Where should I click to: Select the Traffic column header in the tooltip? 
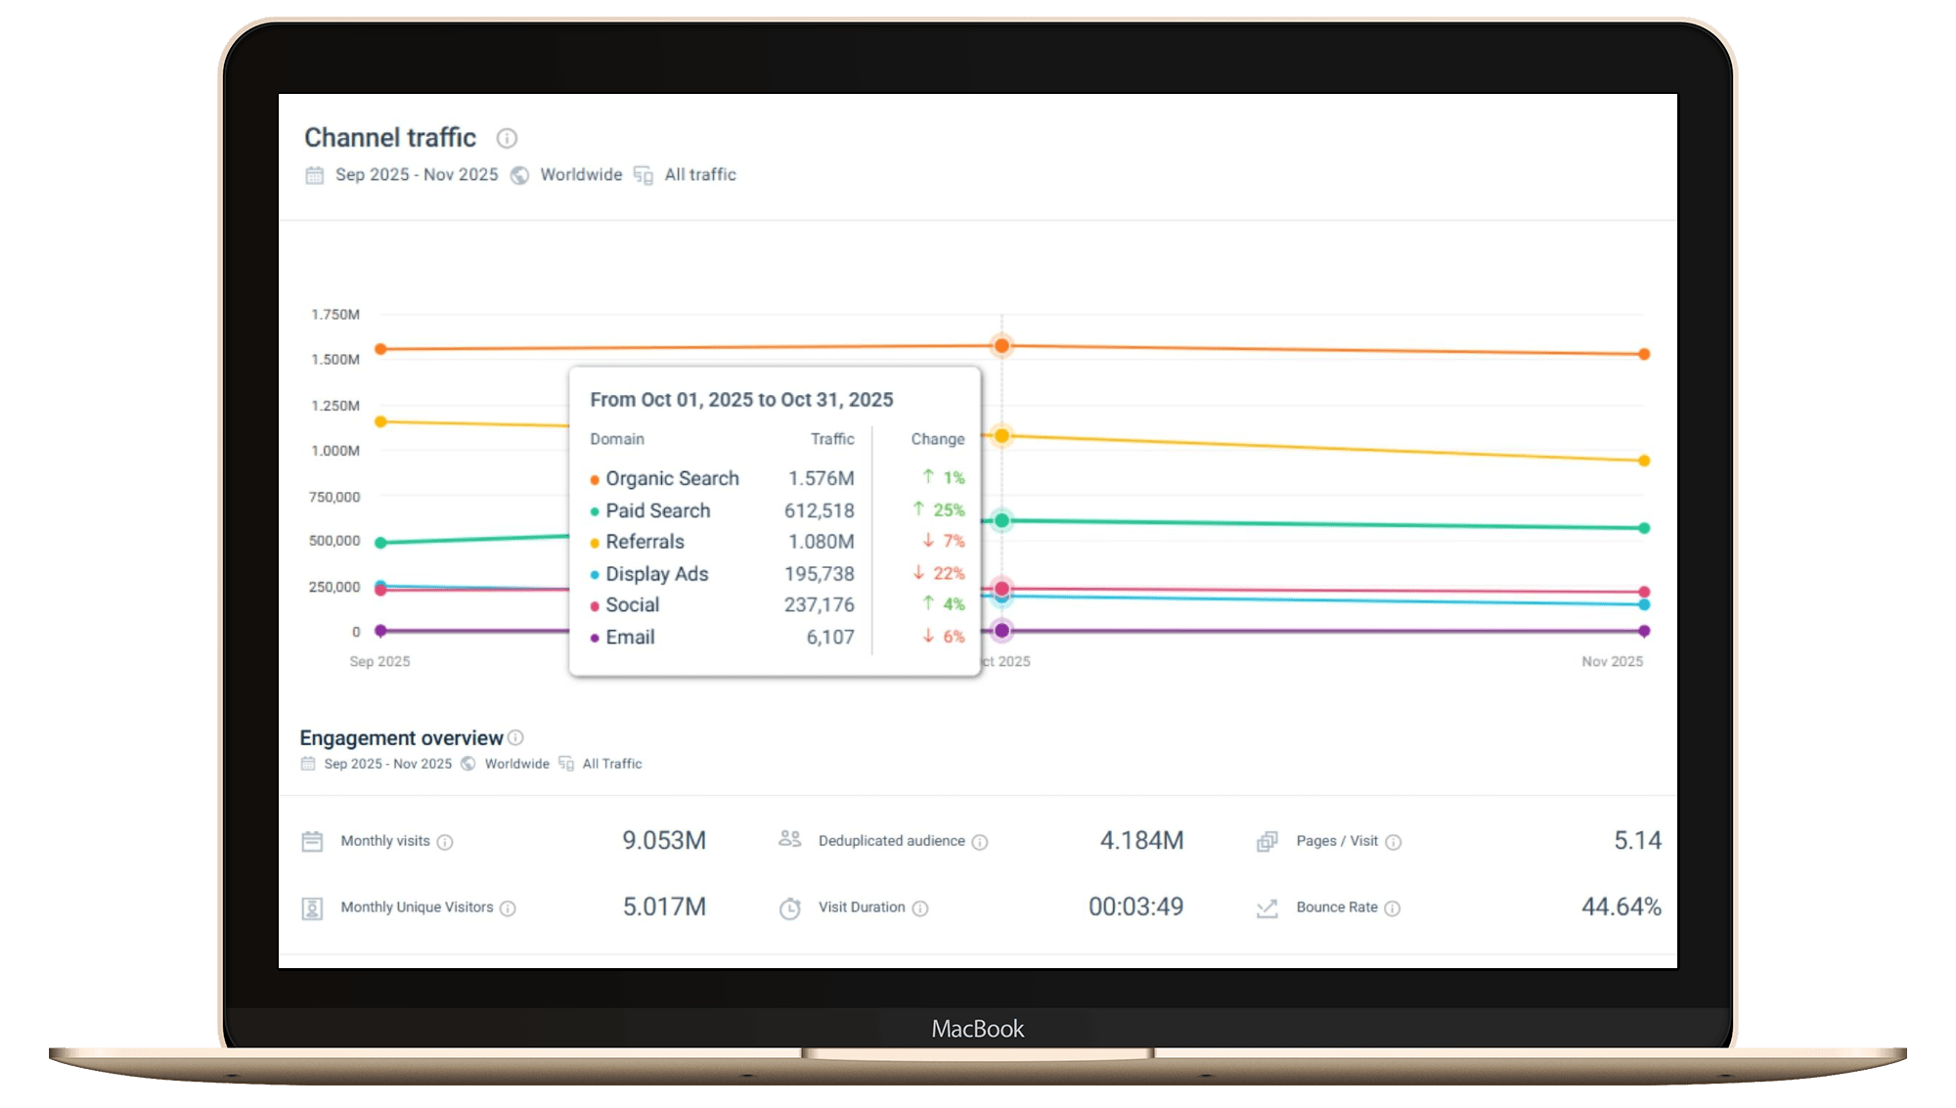pyautogui.click(x=831, y=439)
